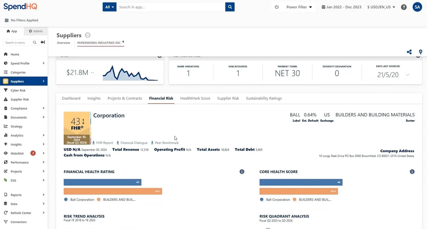Click the power icon beside Power Filter
The width and height of the screenshot is (427, 229).
point(276,7)
